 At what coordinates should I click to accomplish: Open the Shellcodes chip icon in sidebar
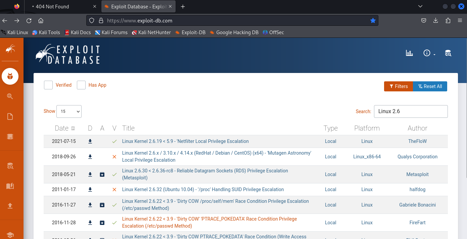point(10,137)
